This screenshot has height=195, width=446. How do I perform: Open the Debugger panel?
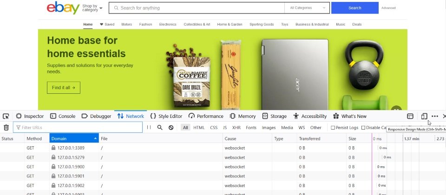97,116
